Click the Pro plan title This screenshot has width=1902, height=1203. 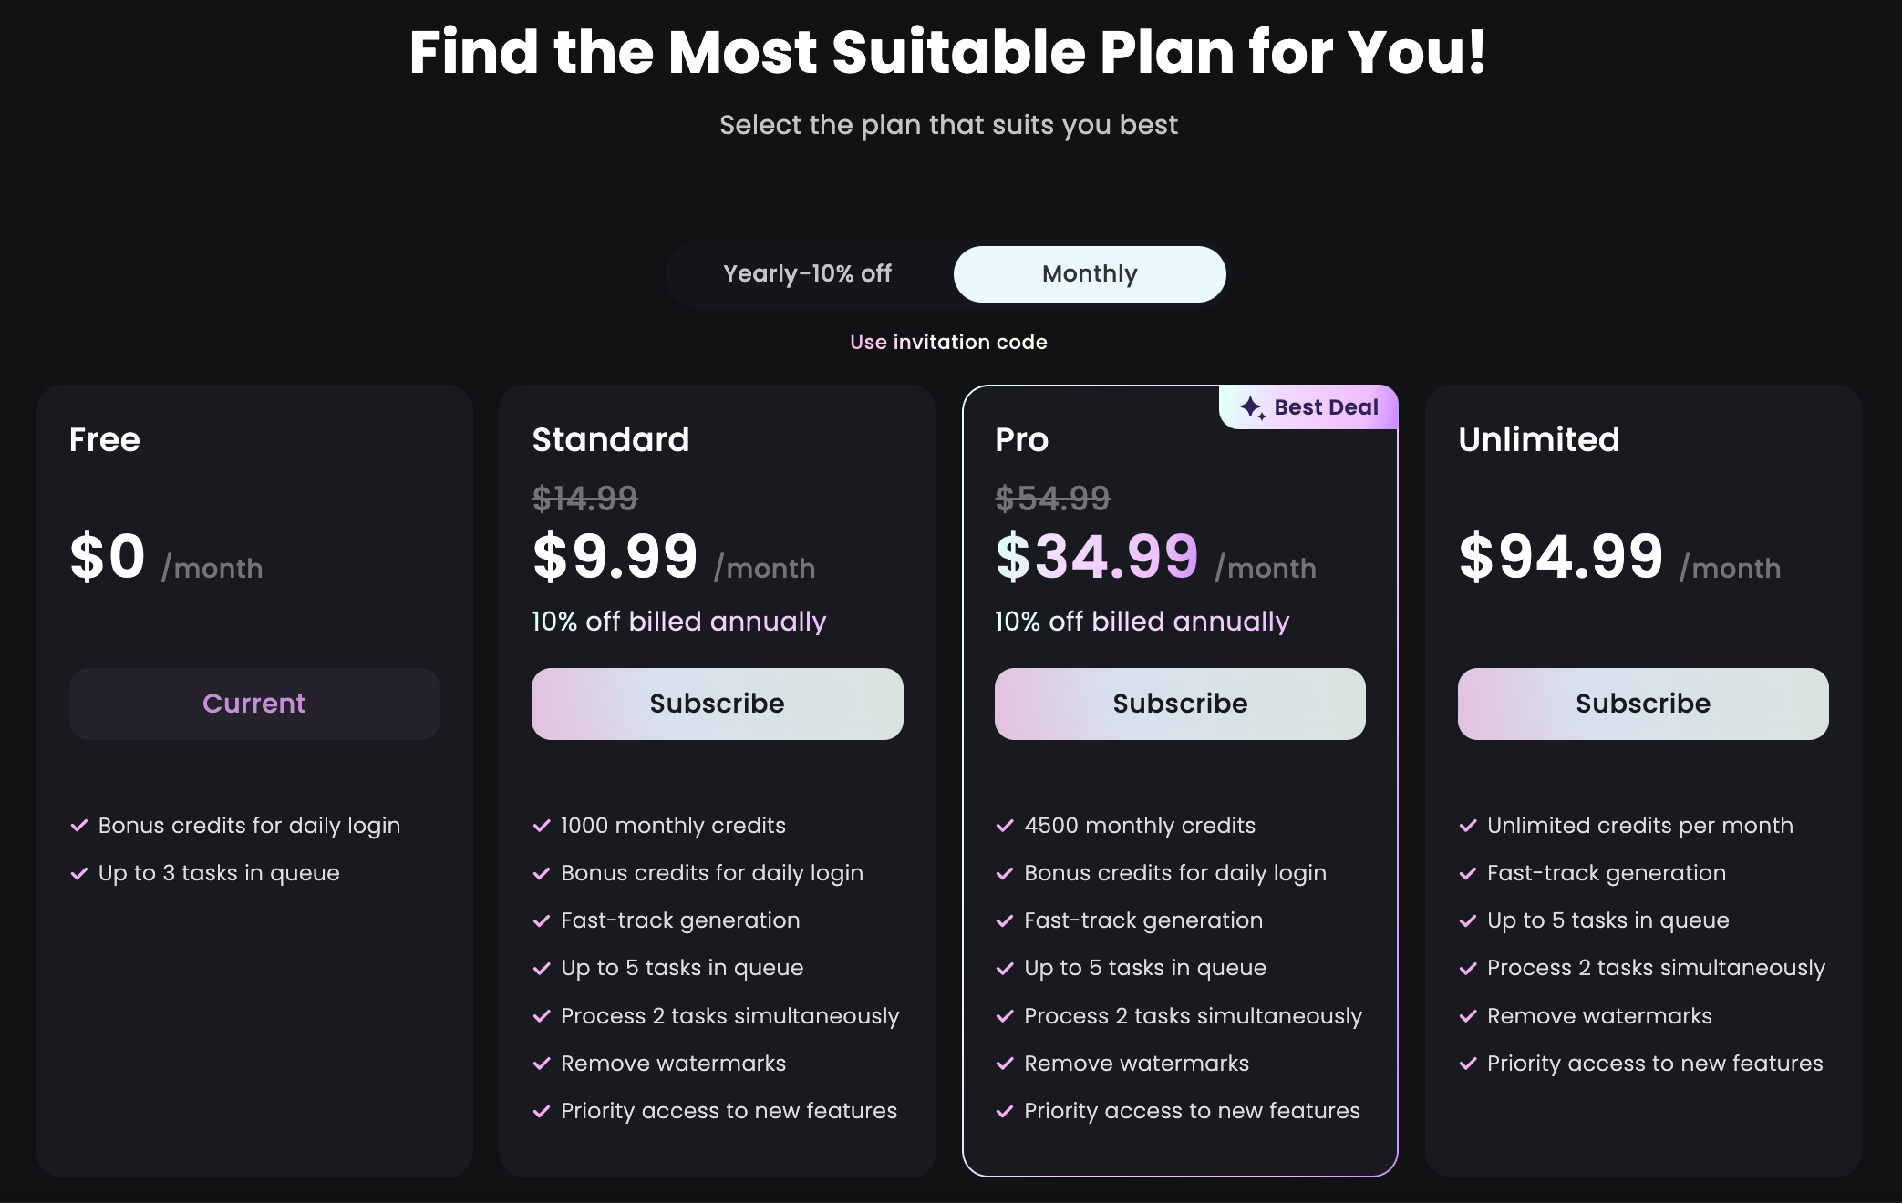[x=1021, y=439]
